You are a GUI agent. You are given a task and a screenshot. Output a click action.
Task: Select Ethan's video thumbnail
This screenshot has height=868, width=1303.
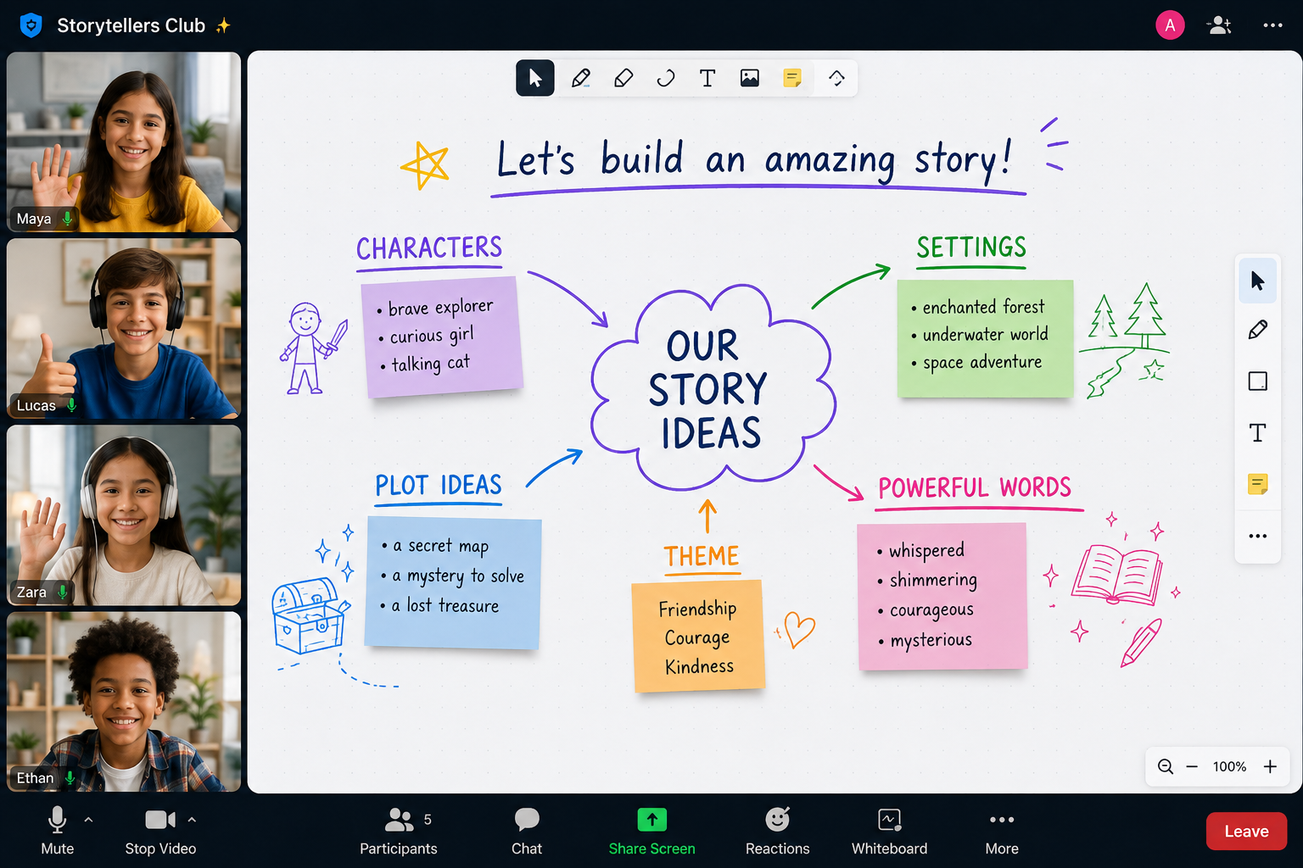(124, 702)
